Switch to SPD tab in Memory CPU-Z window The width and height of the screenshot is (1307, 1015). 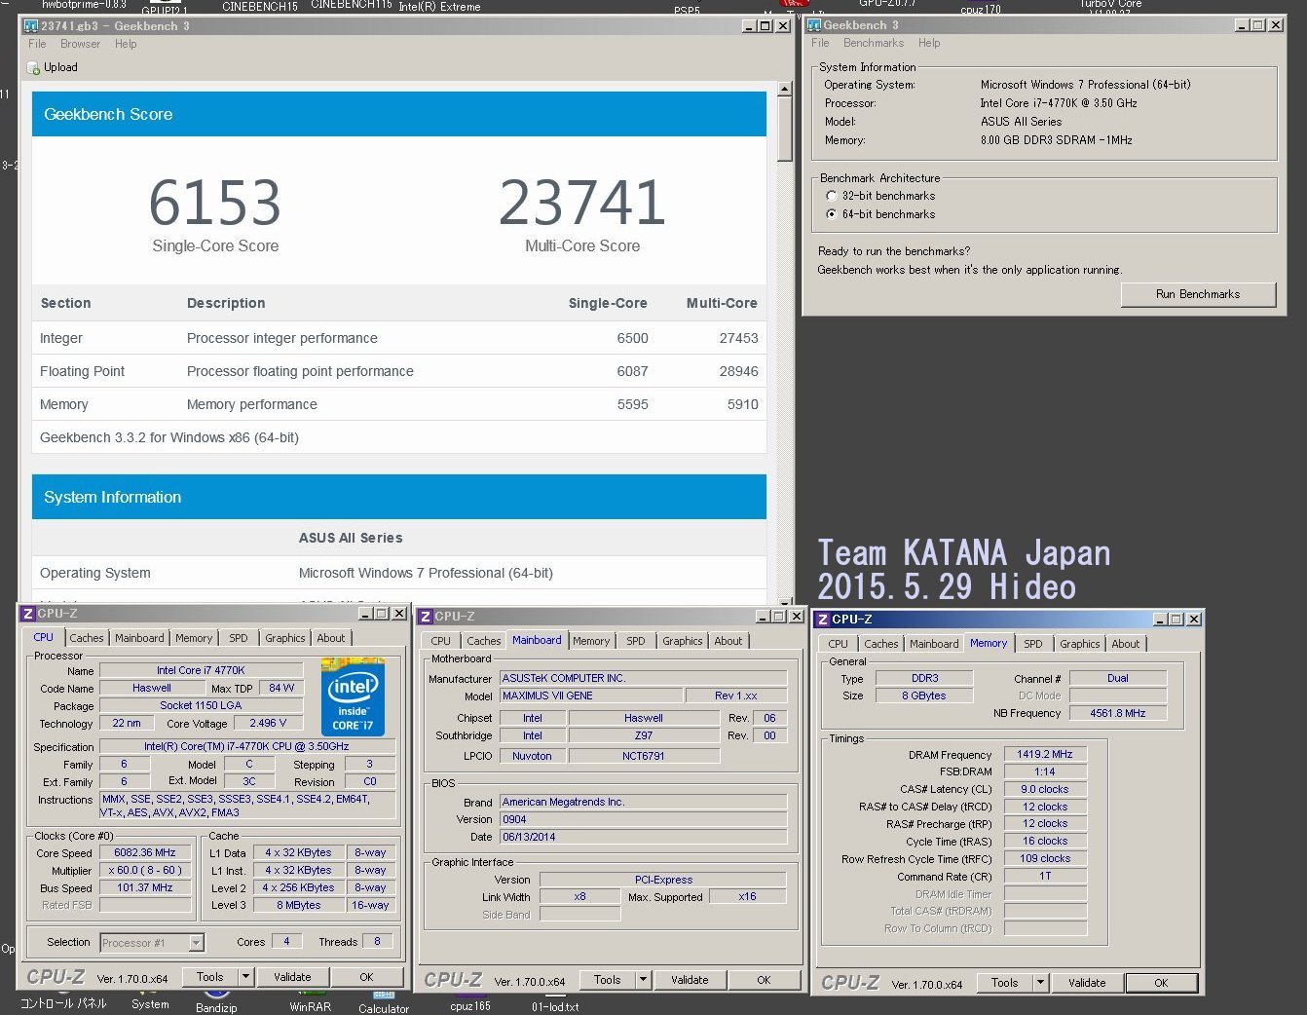click(1033, 644)
